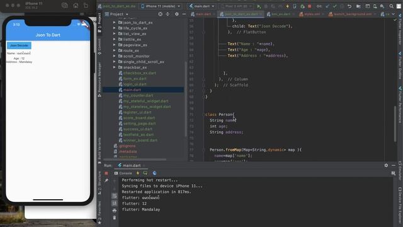
Task: Open the iPhone 11 (mobile) device dropdown
Action: (161, 6)
